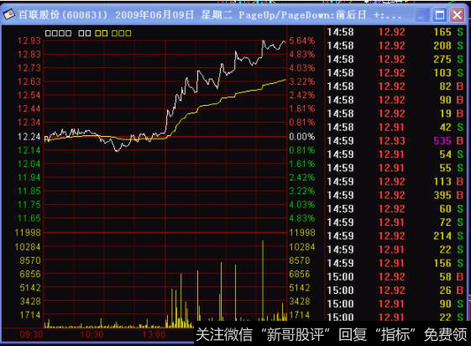Select the first 15:00 trade row with 58 B

pyautogui.click(x=395, y=276)
